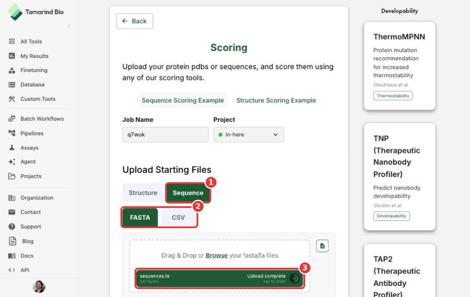The width and height of the screenshot is (470, 297).
Task: Edit the Job Name field
Action: [165, 134]
